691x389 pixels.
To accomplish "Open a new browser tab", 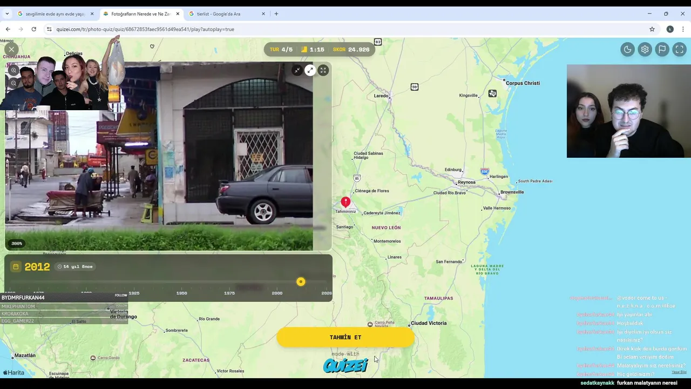I will (x=276, y=14).
